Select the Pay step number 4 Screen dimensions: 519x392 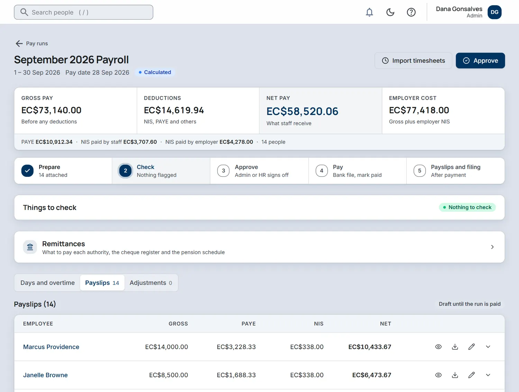pyautogui.click(x=357, y=171)
